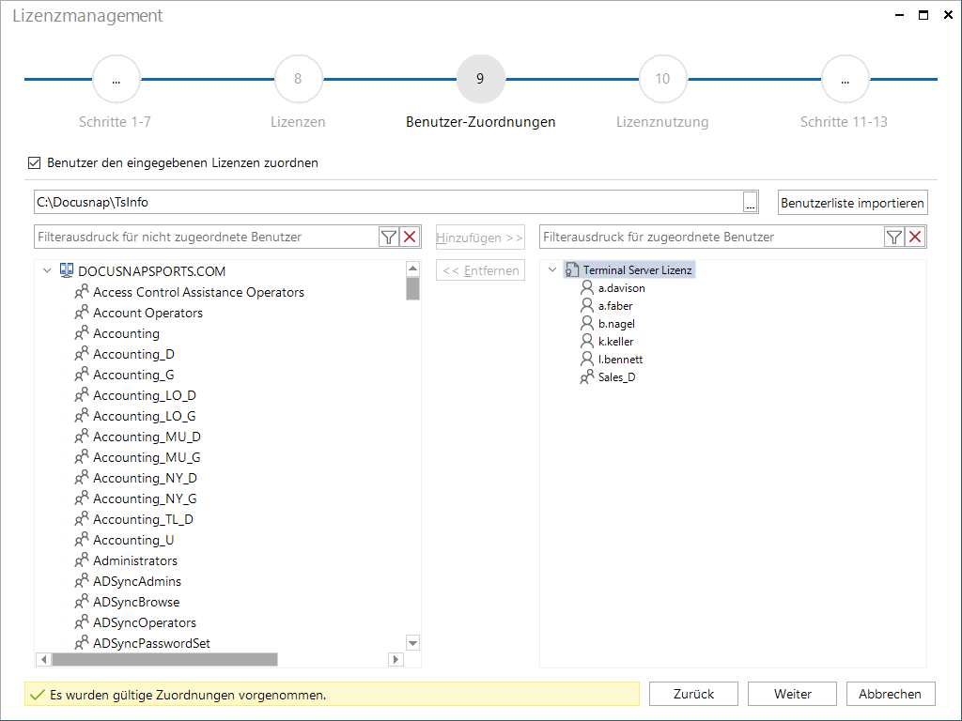Go to Schritte 1-7 step circle
Viewport: 962px width, 721px height.
pos(116,79)
